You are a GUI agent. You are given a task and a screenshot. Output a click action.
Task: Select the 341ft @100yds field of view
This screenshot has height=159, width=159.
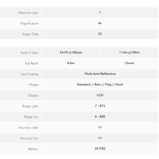(x=71, y=52)
